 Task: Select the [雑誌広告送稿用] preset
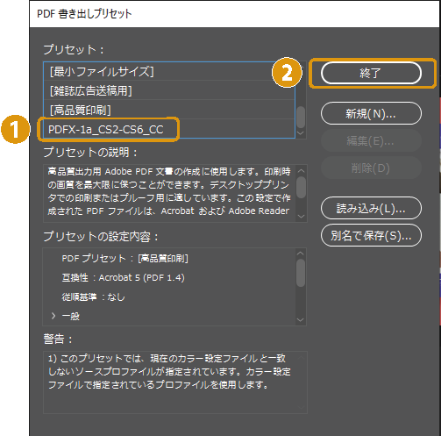pos(169,90)
